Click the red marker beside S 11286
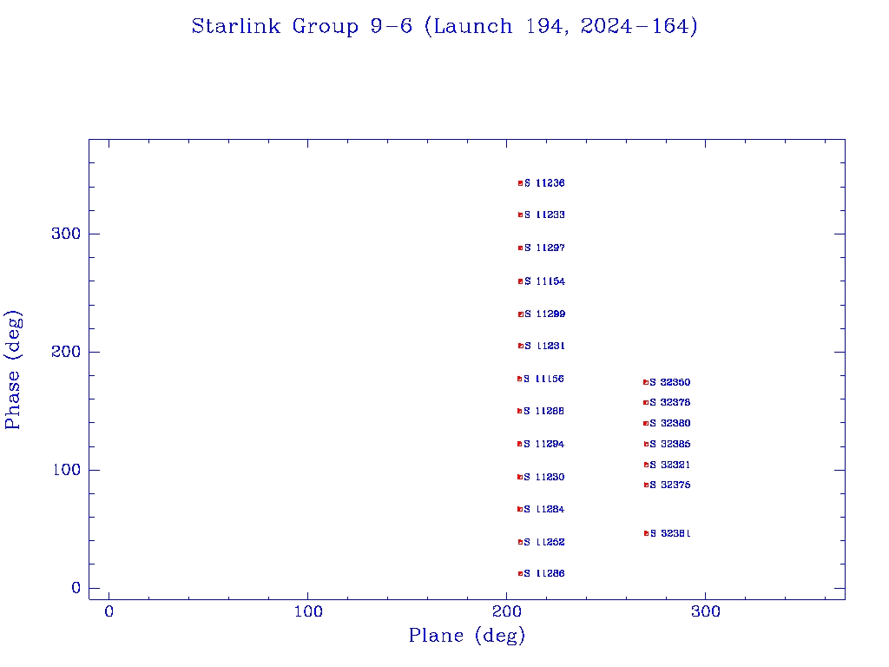This screenshot has width=889, height=667. point(521,573)
